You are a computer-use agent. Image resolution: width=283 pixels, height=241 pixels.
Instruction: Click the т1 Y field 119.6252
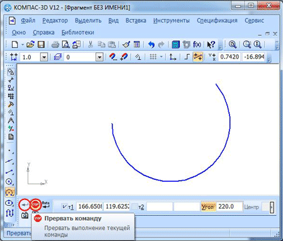117,206
